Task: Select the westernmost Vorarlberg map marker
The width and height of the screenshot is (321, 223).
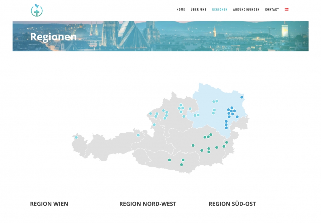Action: pyautogui.click(x=76, y=137)
